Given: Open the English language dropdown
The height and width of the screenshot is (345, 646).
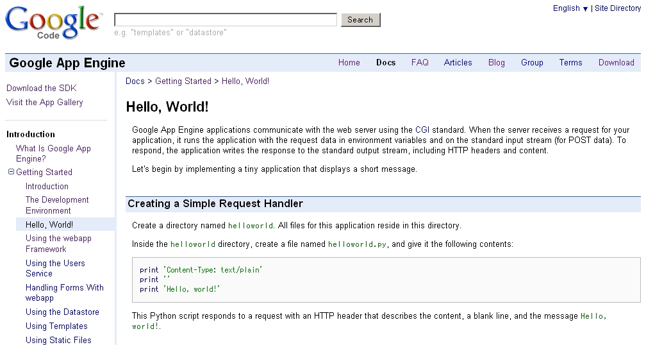Looking at the screenshot, I should [570, 8].
